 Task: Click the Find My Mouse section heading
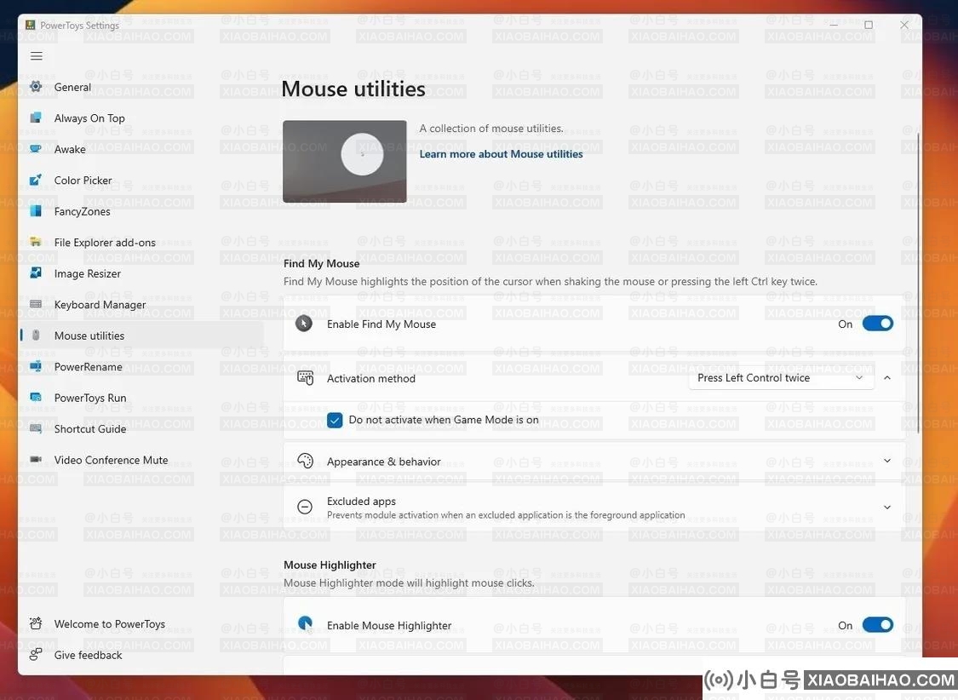click(321, 263)
